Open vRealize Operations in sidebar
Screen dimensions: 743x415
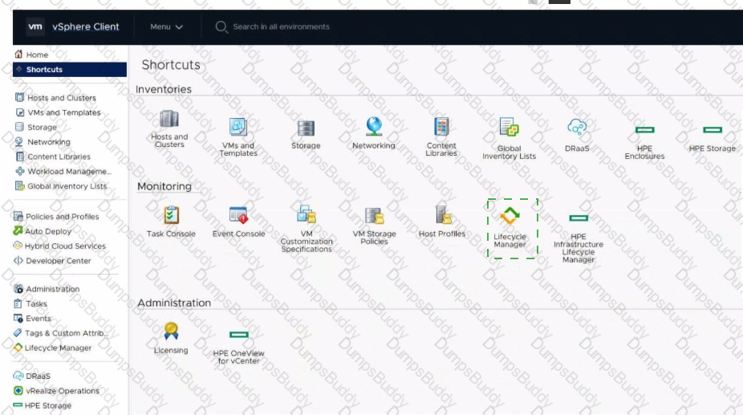coord(63,391)
